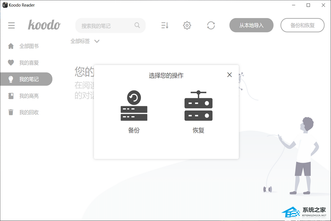Minimize the Koodo Reader window
331x221 pixels.
[x=294, y=5]
